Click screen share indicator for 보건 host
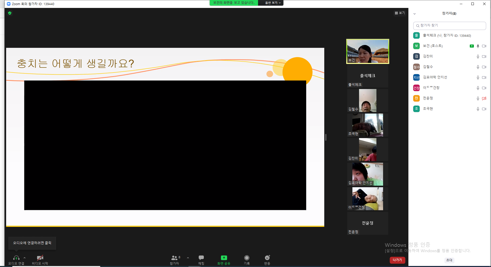 click(472, 46)
